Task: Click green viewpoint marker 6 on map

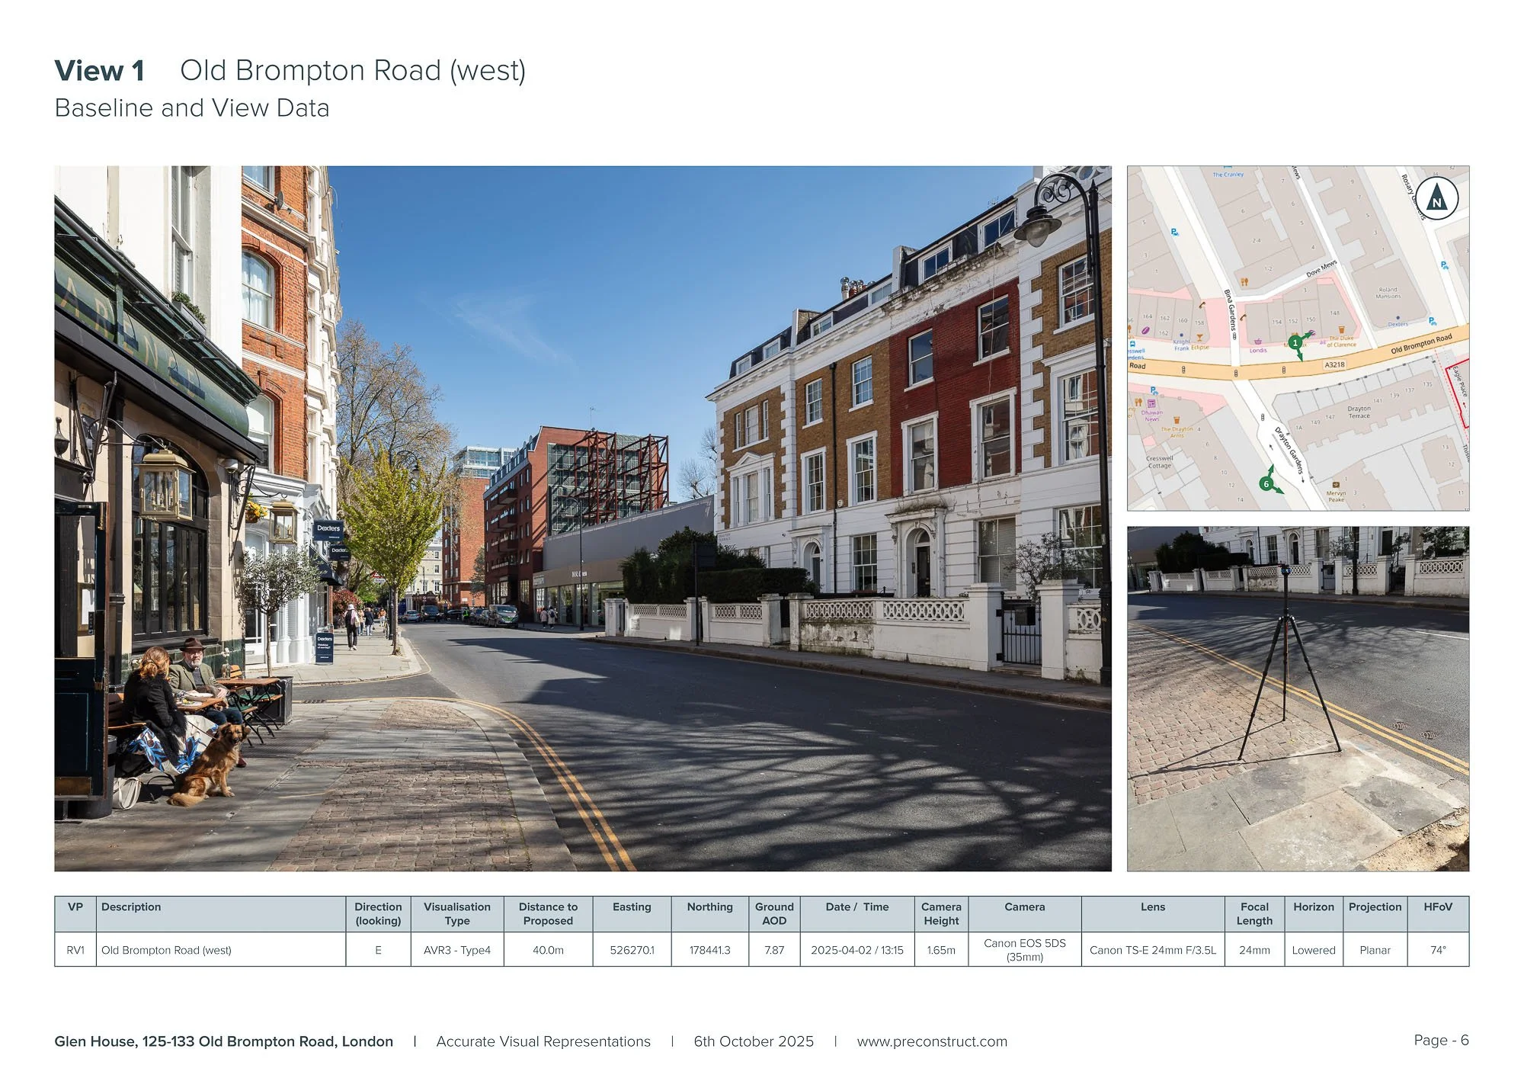Action: (1266, 484)
